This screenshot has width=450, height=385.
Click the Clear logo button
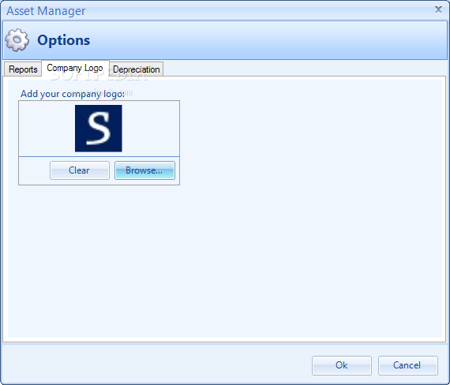click(x=80, y=170)
